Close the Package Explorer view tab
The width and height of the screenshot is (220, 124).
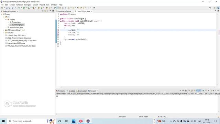click(17, 11)
